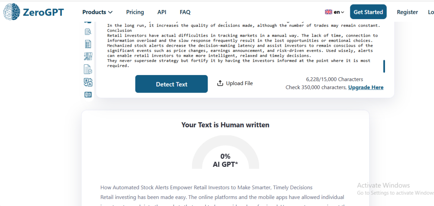
Task: Open the en language selector dropdown
Action: tap(339, 12)
